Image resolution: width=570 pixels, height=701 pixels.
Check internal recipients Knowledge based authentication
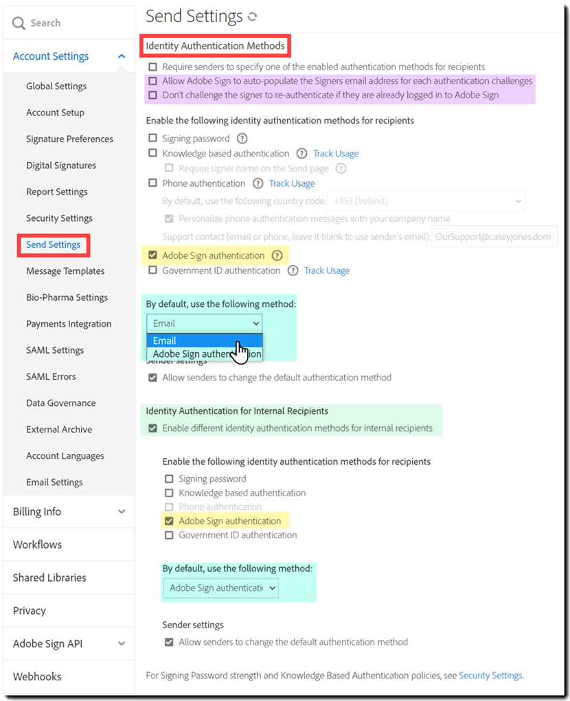coord(169,493)
